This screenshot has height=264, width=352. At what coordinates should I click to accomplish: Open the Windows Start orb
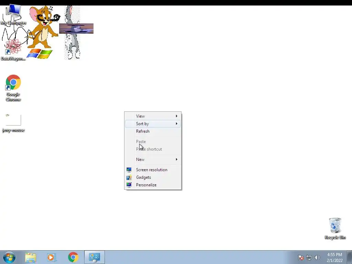9,257
